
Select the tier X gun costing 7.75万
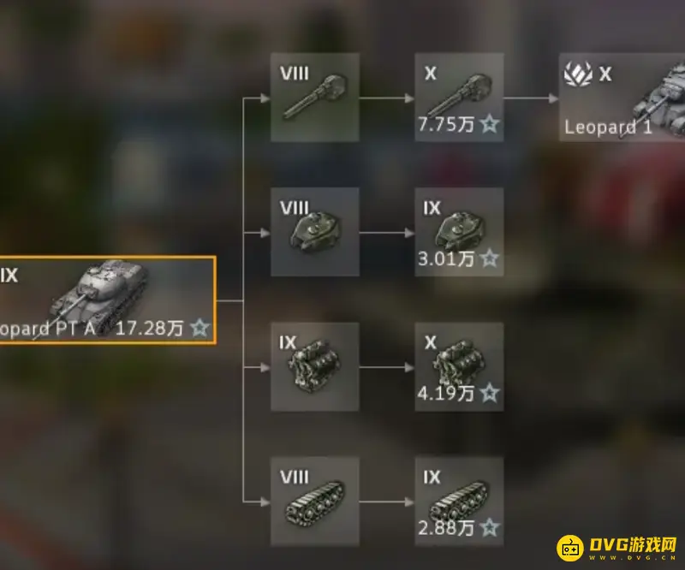pos(459,98)
